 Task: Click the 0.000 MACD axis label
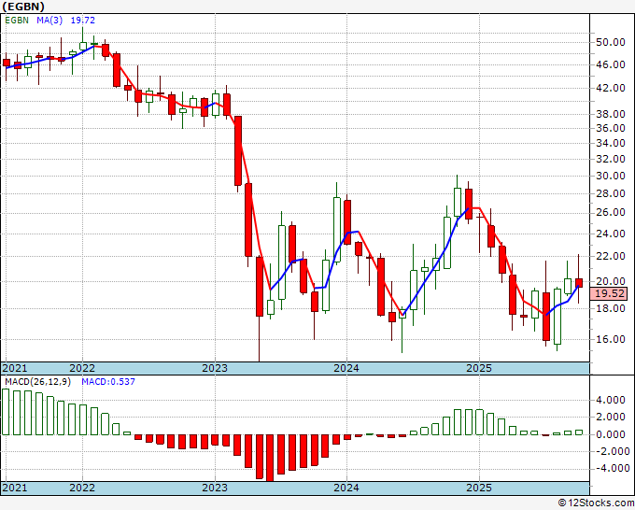(611, 434)
